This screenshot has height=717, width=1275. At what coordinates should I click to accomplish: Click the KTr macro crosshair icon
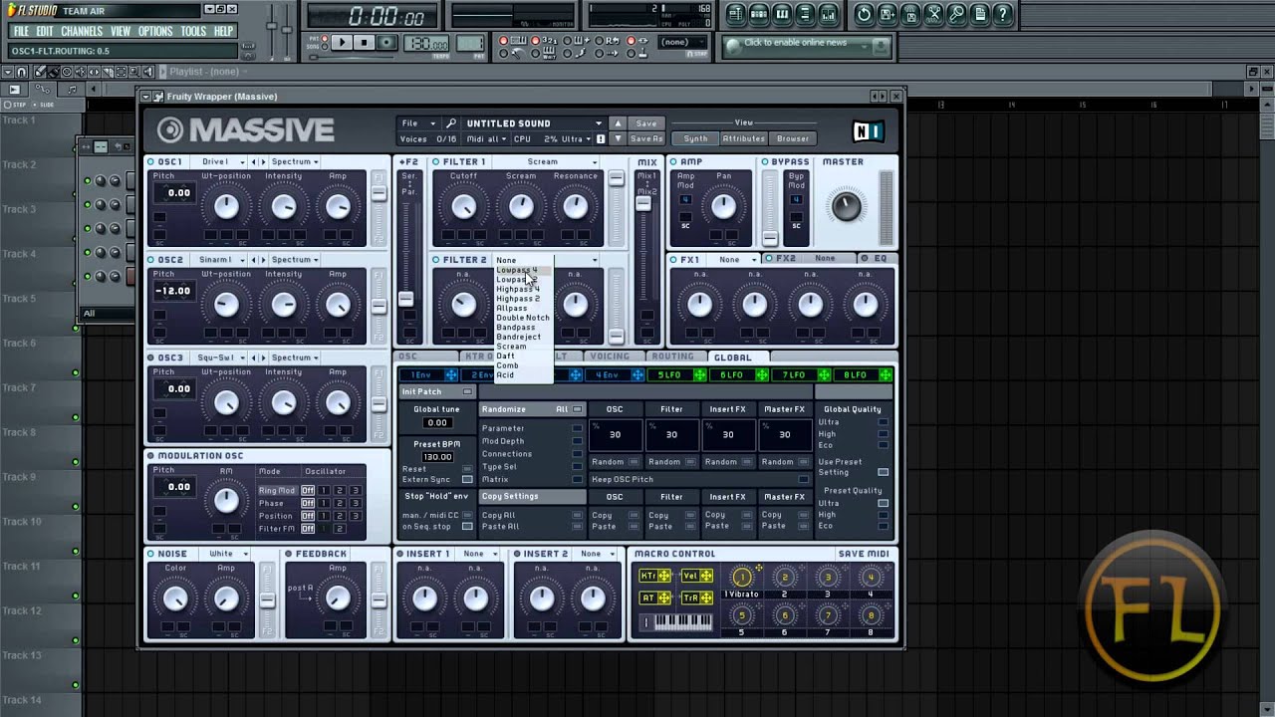(664, 576)
